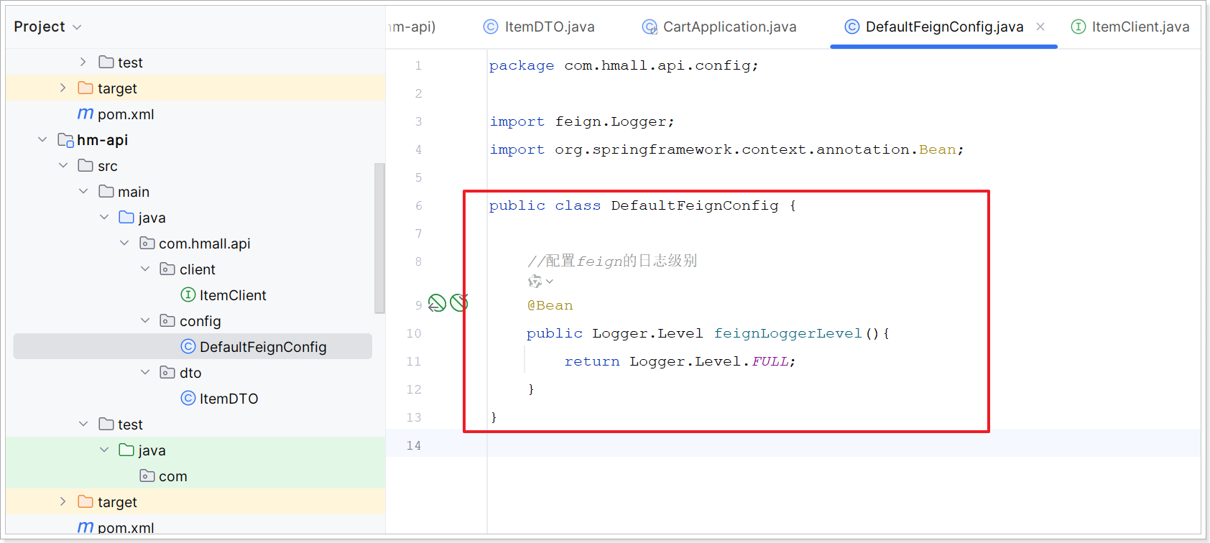Click the FULL constant in return statement

pyautogui.click(x=770, y=361)
